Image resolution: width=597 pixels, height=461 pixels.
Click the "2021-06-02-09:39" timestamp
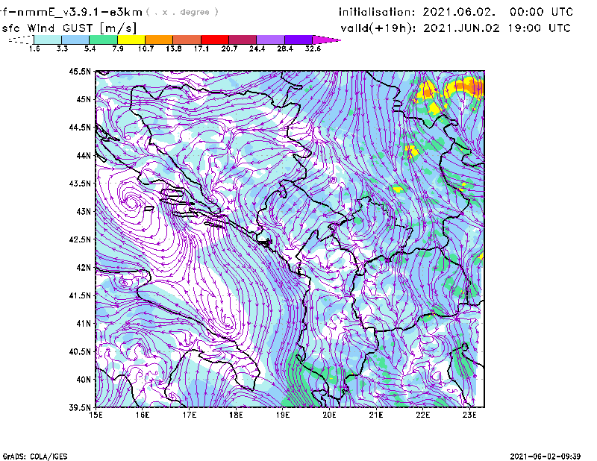coord(546,456)
